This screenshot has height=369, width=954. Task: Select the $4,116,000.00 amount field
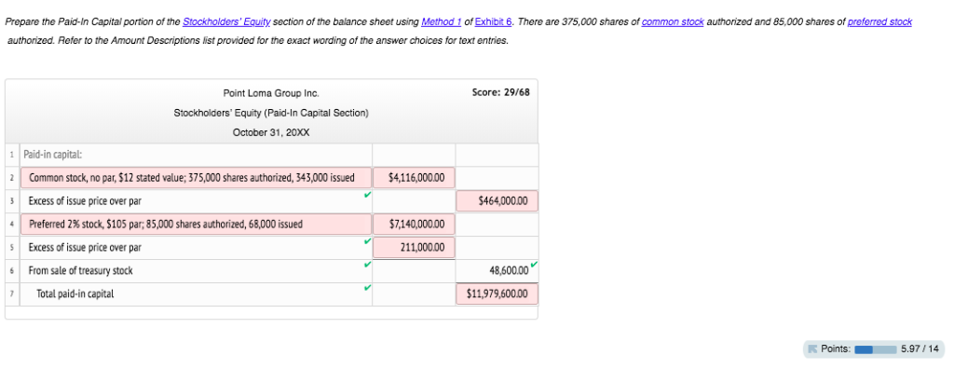click(414, 178)
